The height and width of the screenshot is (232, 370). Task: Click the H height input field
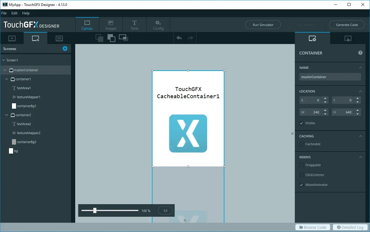(343, 112)
